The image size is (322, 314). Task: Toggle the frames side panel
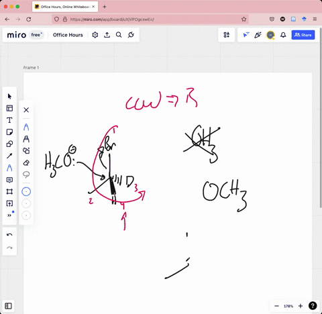point(8,306)
